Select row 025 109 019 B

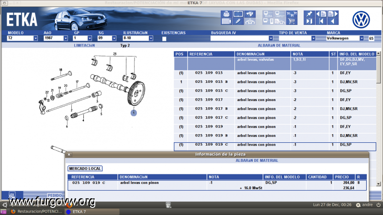pyautogui.click(x=275, y=136)
